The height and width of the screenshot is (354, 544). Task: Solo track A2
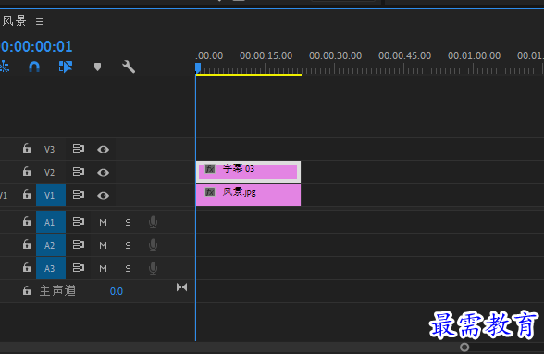pos(128,246)
